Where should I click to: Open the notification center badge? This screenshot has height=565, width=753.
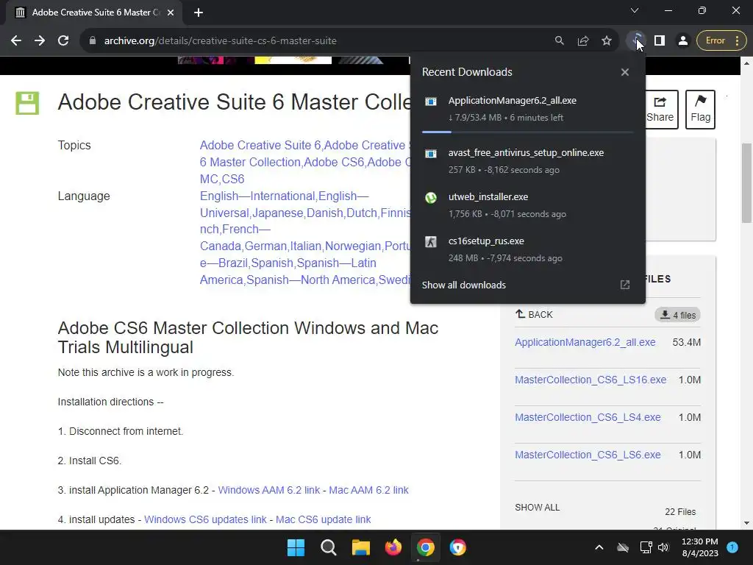[732, 547]
